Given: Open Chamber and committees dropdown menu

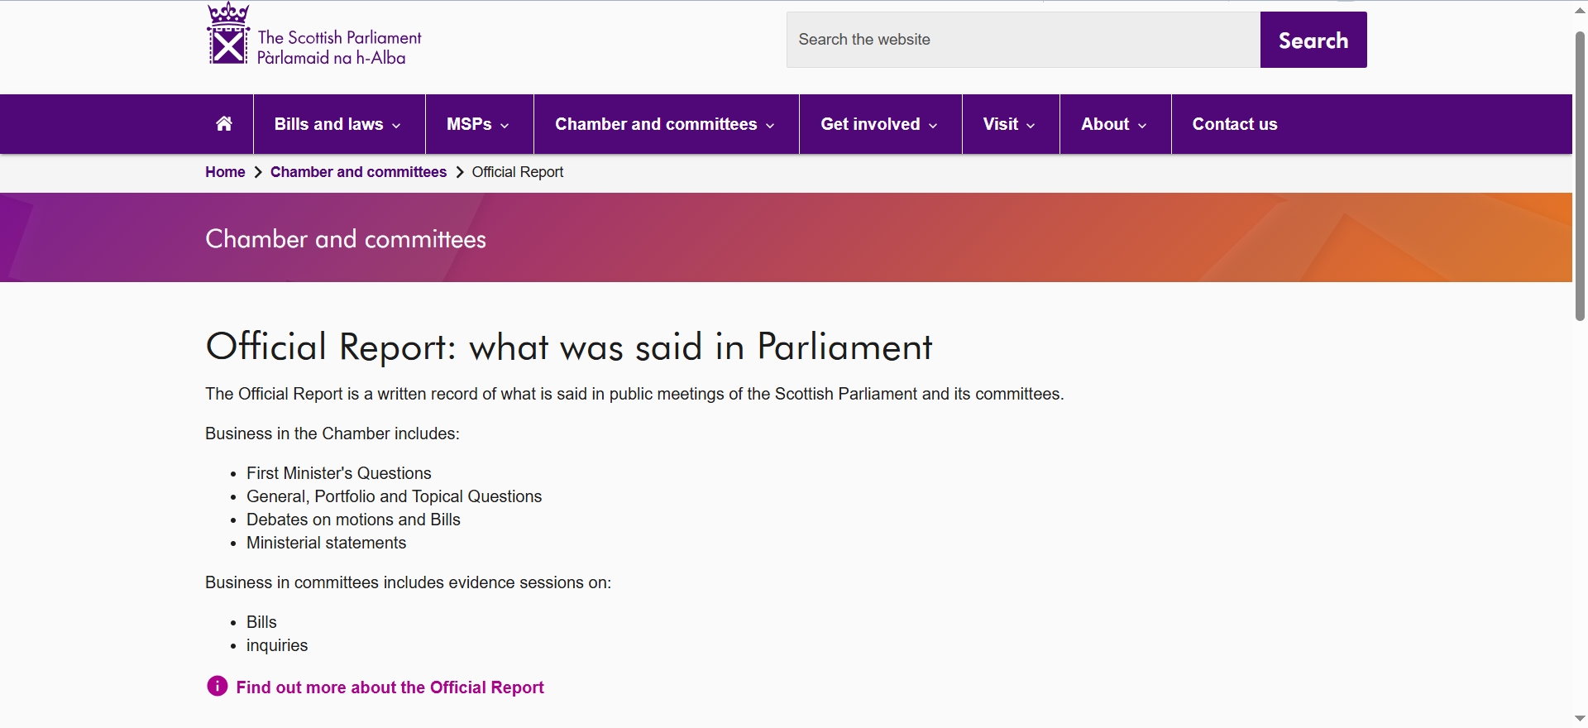Looking at the screenshot, I should [667, 124].
